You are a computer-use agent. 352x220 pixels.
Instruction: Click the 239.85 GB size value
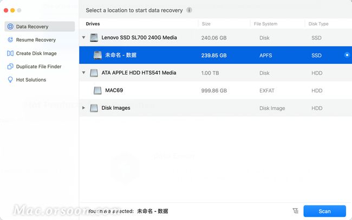(x=214, y=55)
